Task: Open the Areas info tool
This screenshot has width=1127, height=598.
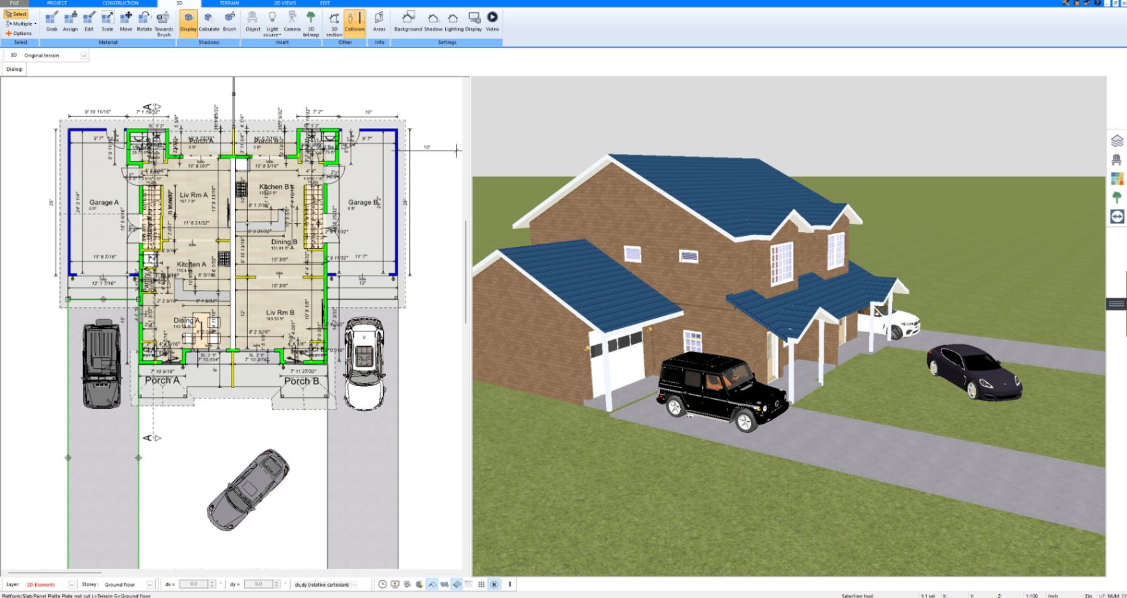Action: pyautogui.click(x=379, y=21)
